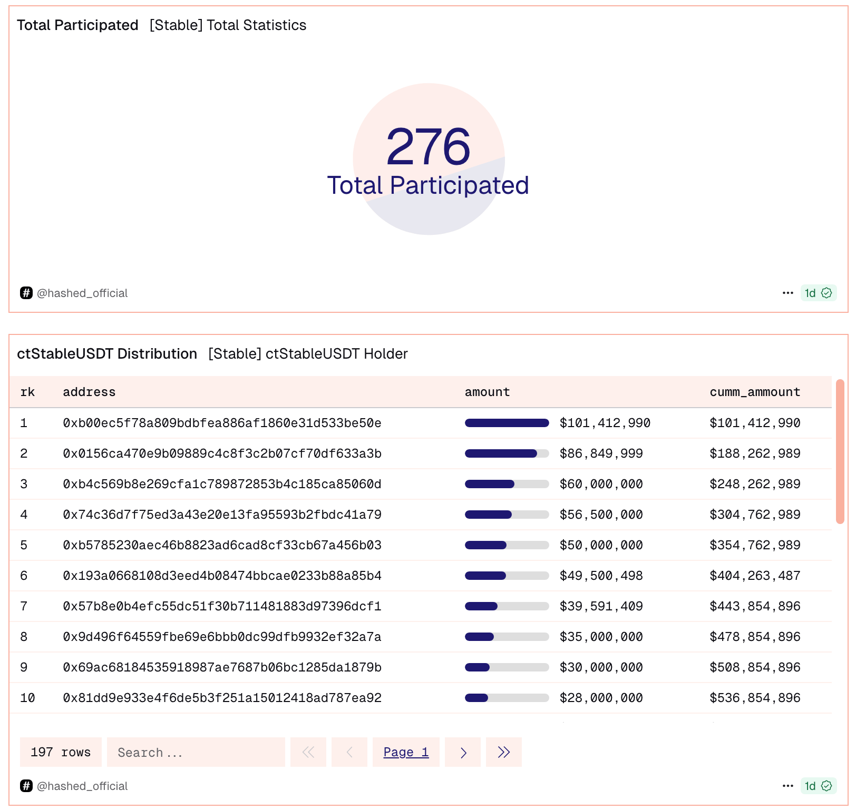Go to the next table page
The image size is (856, 810).
(463, 752)
